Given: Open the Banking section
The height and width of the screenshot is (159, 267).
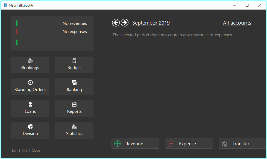Looking at the screenshot, I should pos(74,86).
